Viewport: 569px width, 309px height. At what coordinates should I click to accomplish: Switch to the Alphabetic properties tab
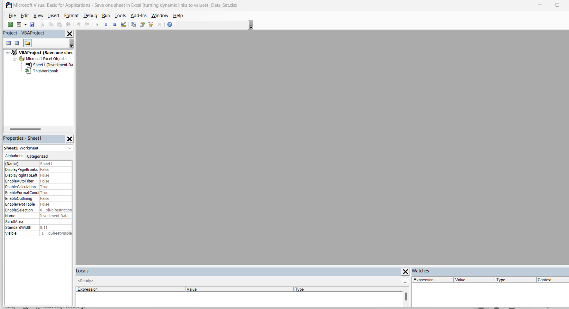click(x=14, y=156)
